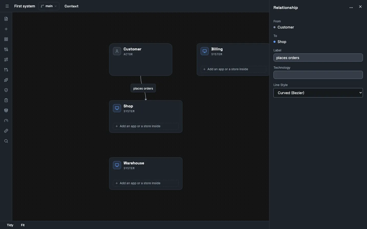Click the To Shop entry in panel
367x229 pixels.
[280, 42]
